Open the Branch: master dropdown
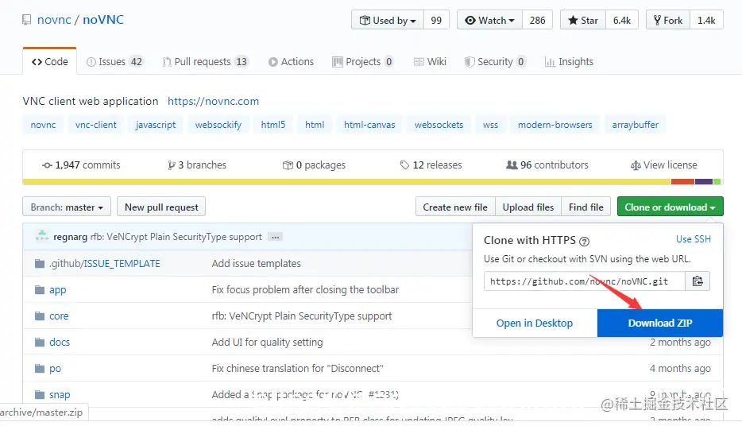 (x=67, y=207)
